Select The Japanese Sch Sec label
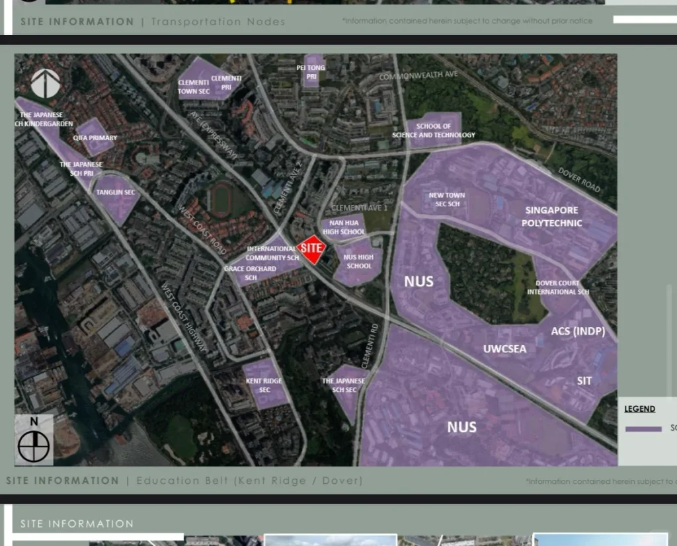Viewport: 677px width, 546px height. 344,385
